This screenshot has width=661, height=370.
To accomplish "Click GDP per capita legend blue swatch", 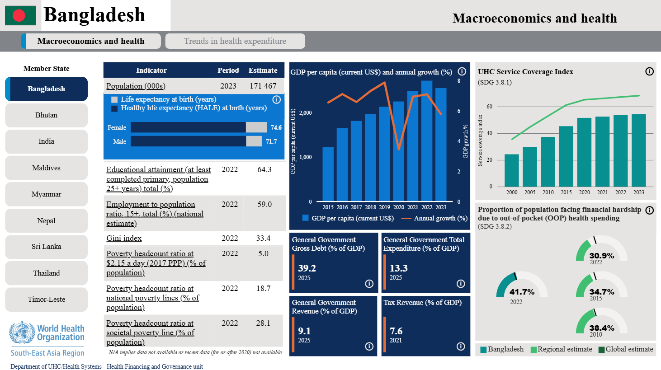I will (x=305, y=218).
